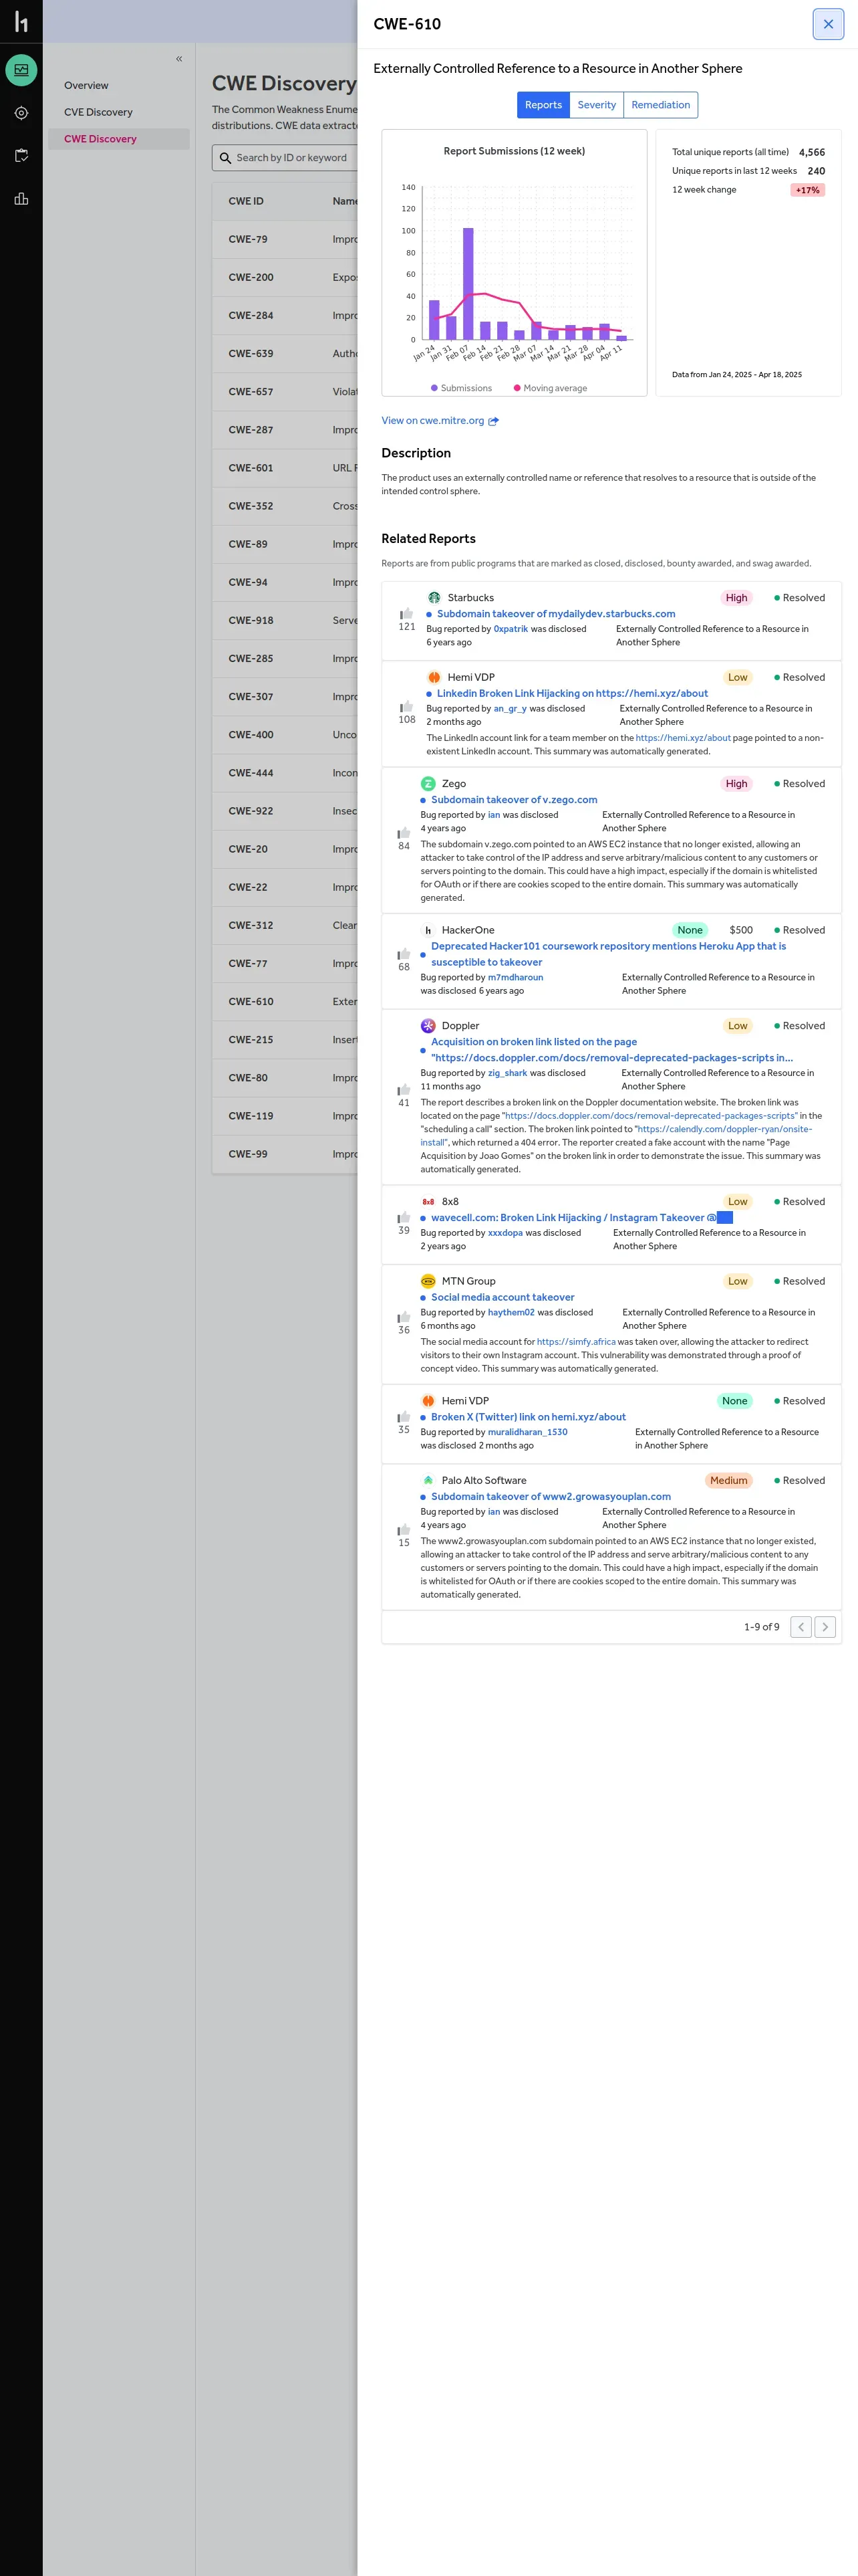Image resolution: width=858 pixels, height=2576 pixels.
Task: Open reporter muralidharan_1530 profile
Action: (x=527, y=1432)
